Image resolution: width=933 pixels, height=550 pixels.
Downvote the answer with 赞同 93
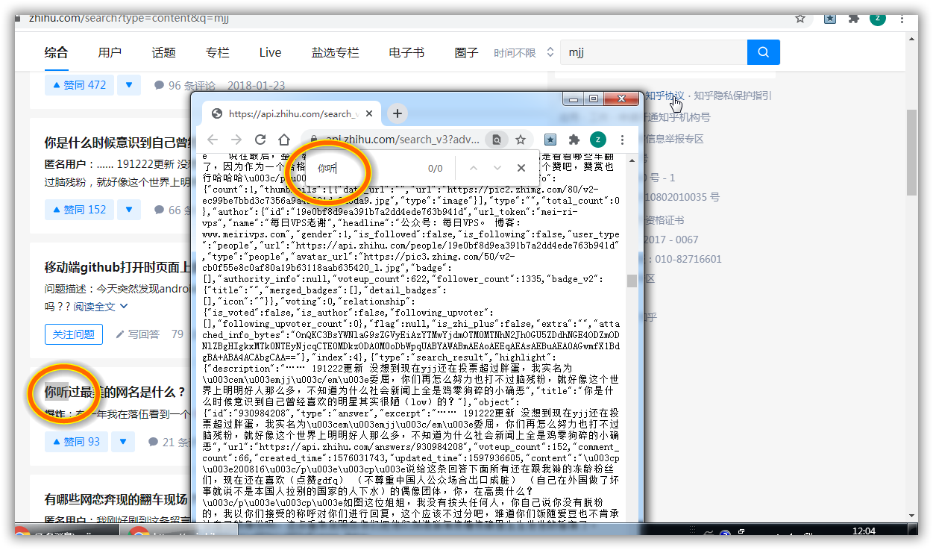point(123,442)
